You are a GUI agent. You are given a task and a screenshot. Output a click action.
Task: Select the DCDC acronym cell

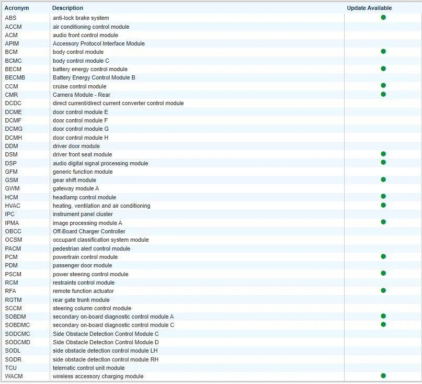13,103
